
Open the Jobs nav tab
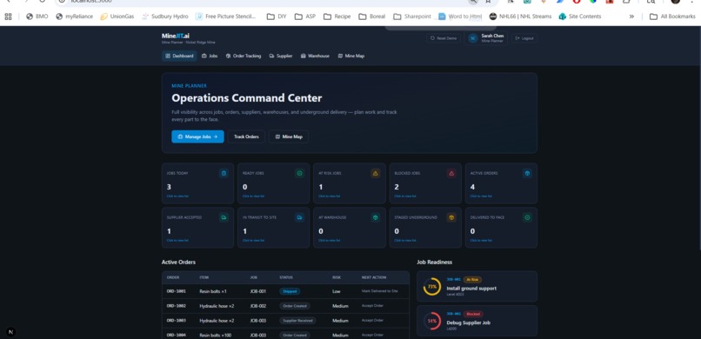[x=210, y=56]
